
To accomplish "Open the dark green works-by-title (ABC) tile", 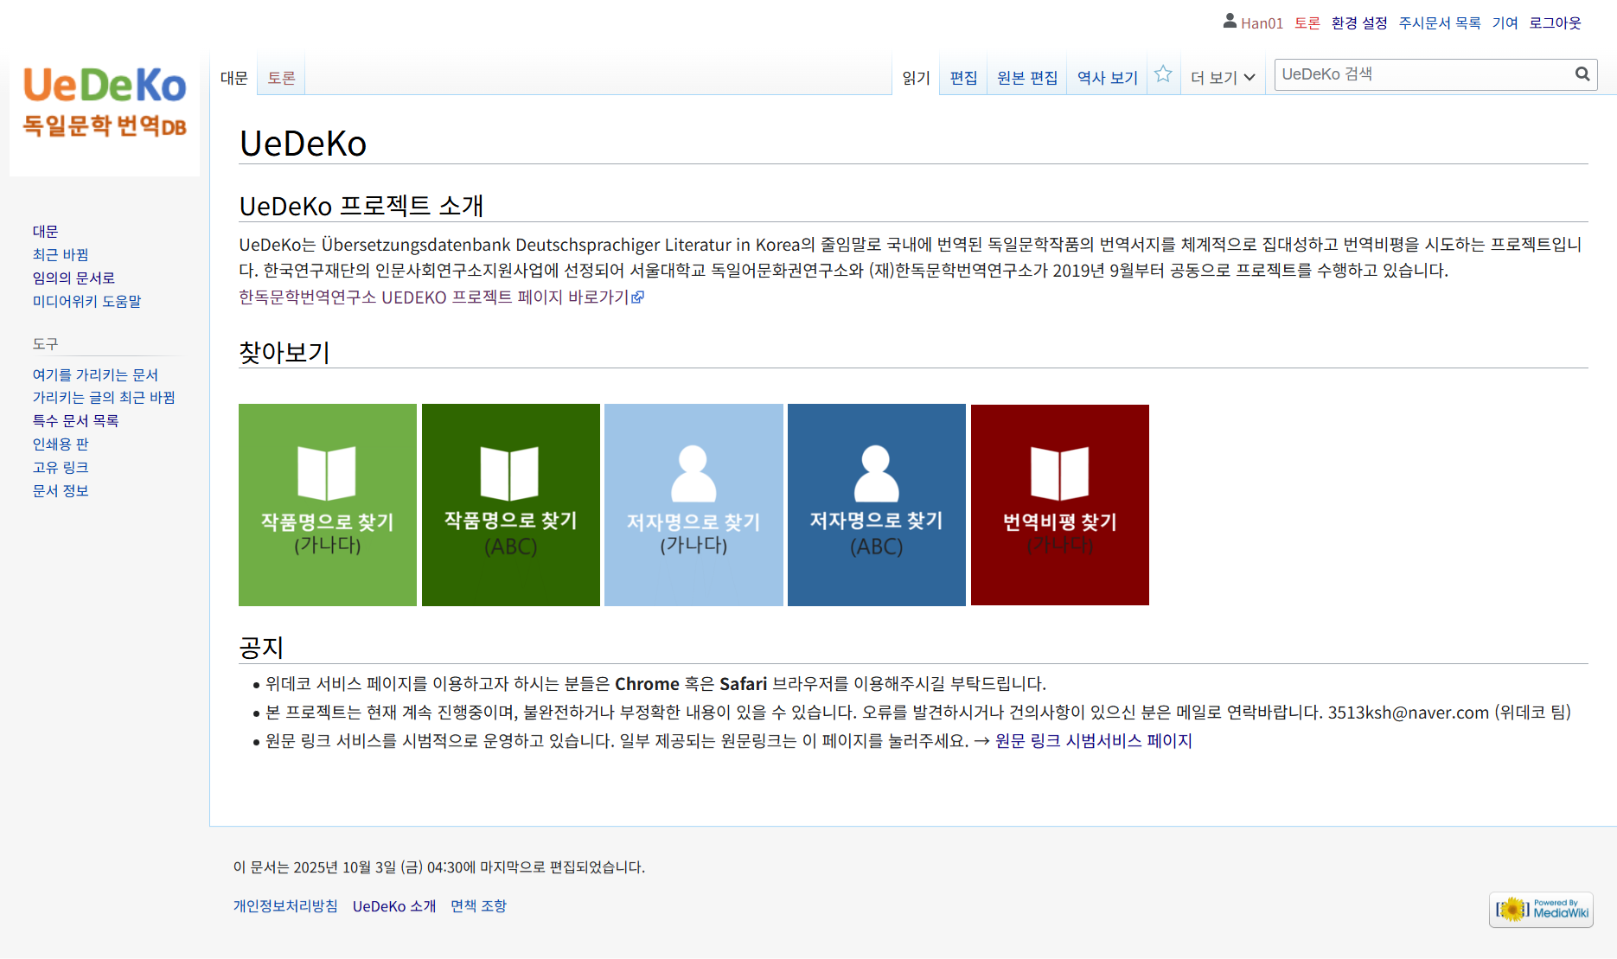I will click(x=510, y=504).
